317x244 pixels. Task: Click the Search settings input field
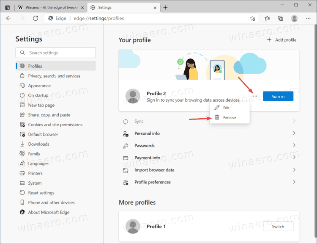coord(59,53)
